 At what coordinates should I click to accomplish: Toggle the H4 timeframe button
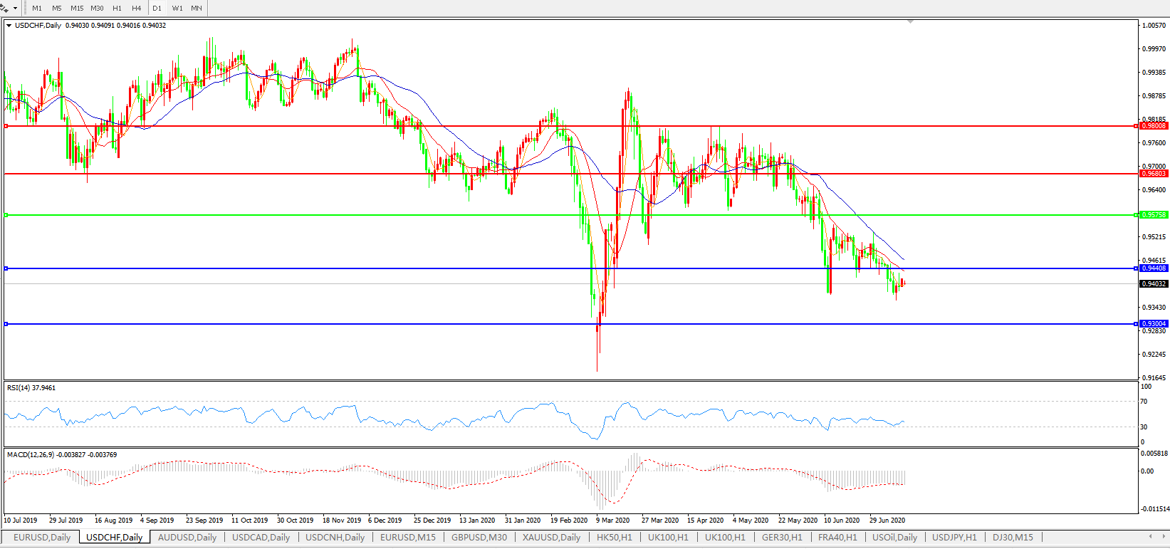tap(137, 9)
